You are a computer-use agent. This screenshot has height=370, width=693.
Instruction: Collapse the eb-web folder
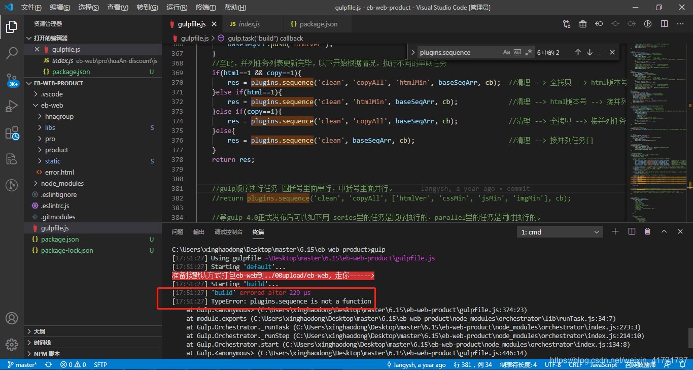coord(93,105)
